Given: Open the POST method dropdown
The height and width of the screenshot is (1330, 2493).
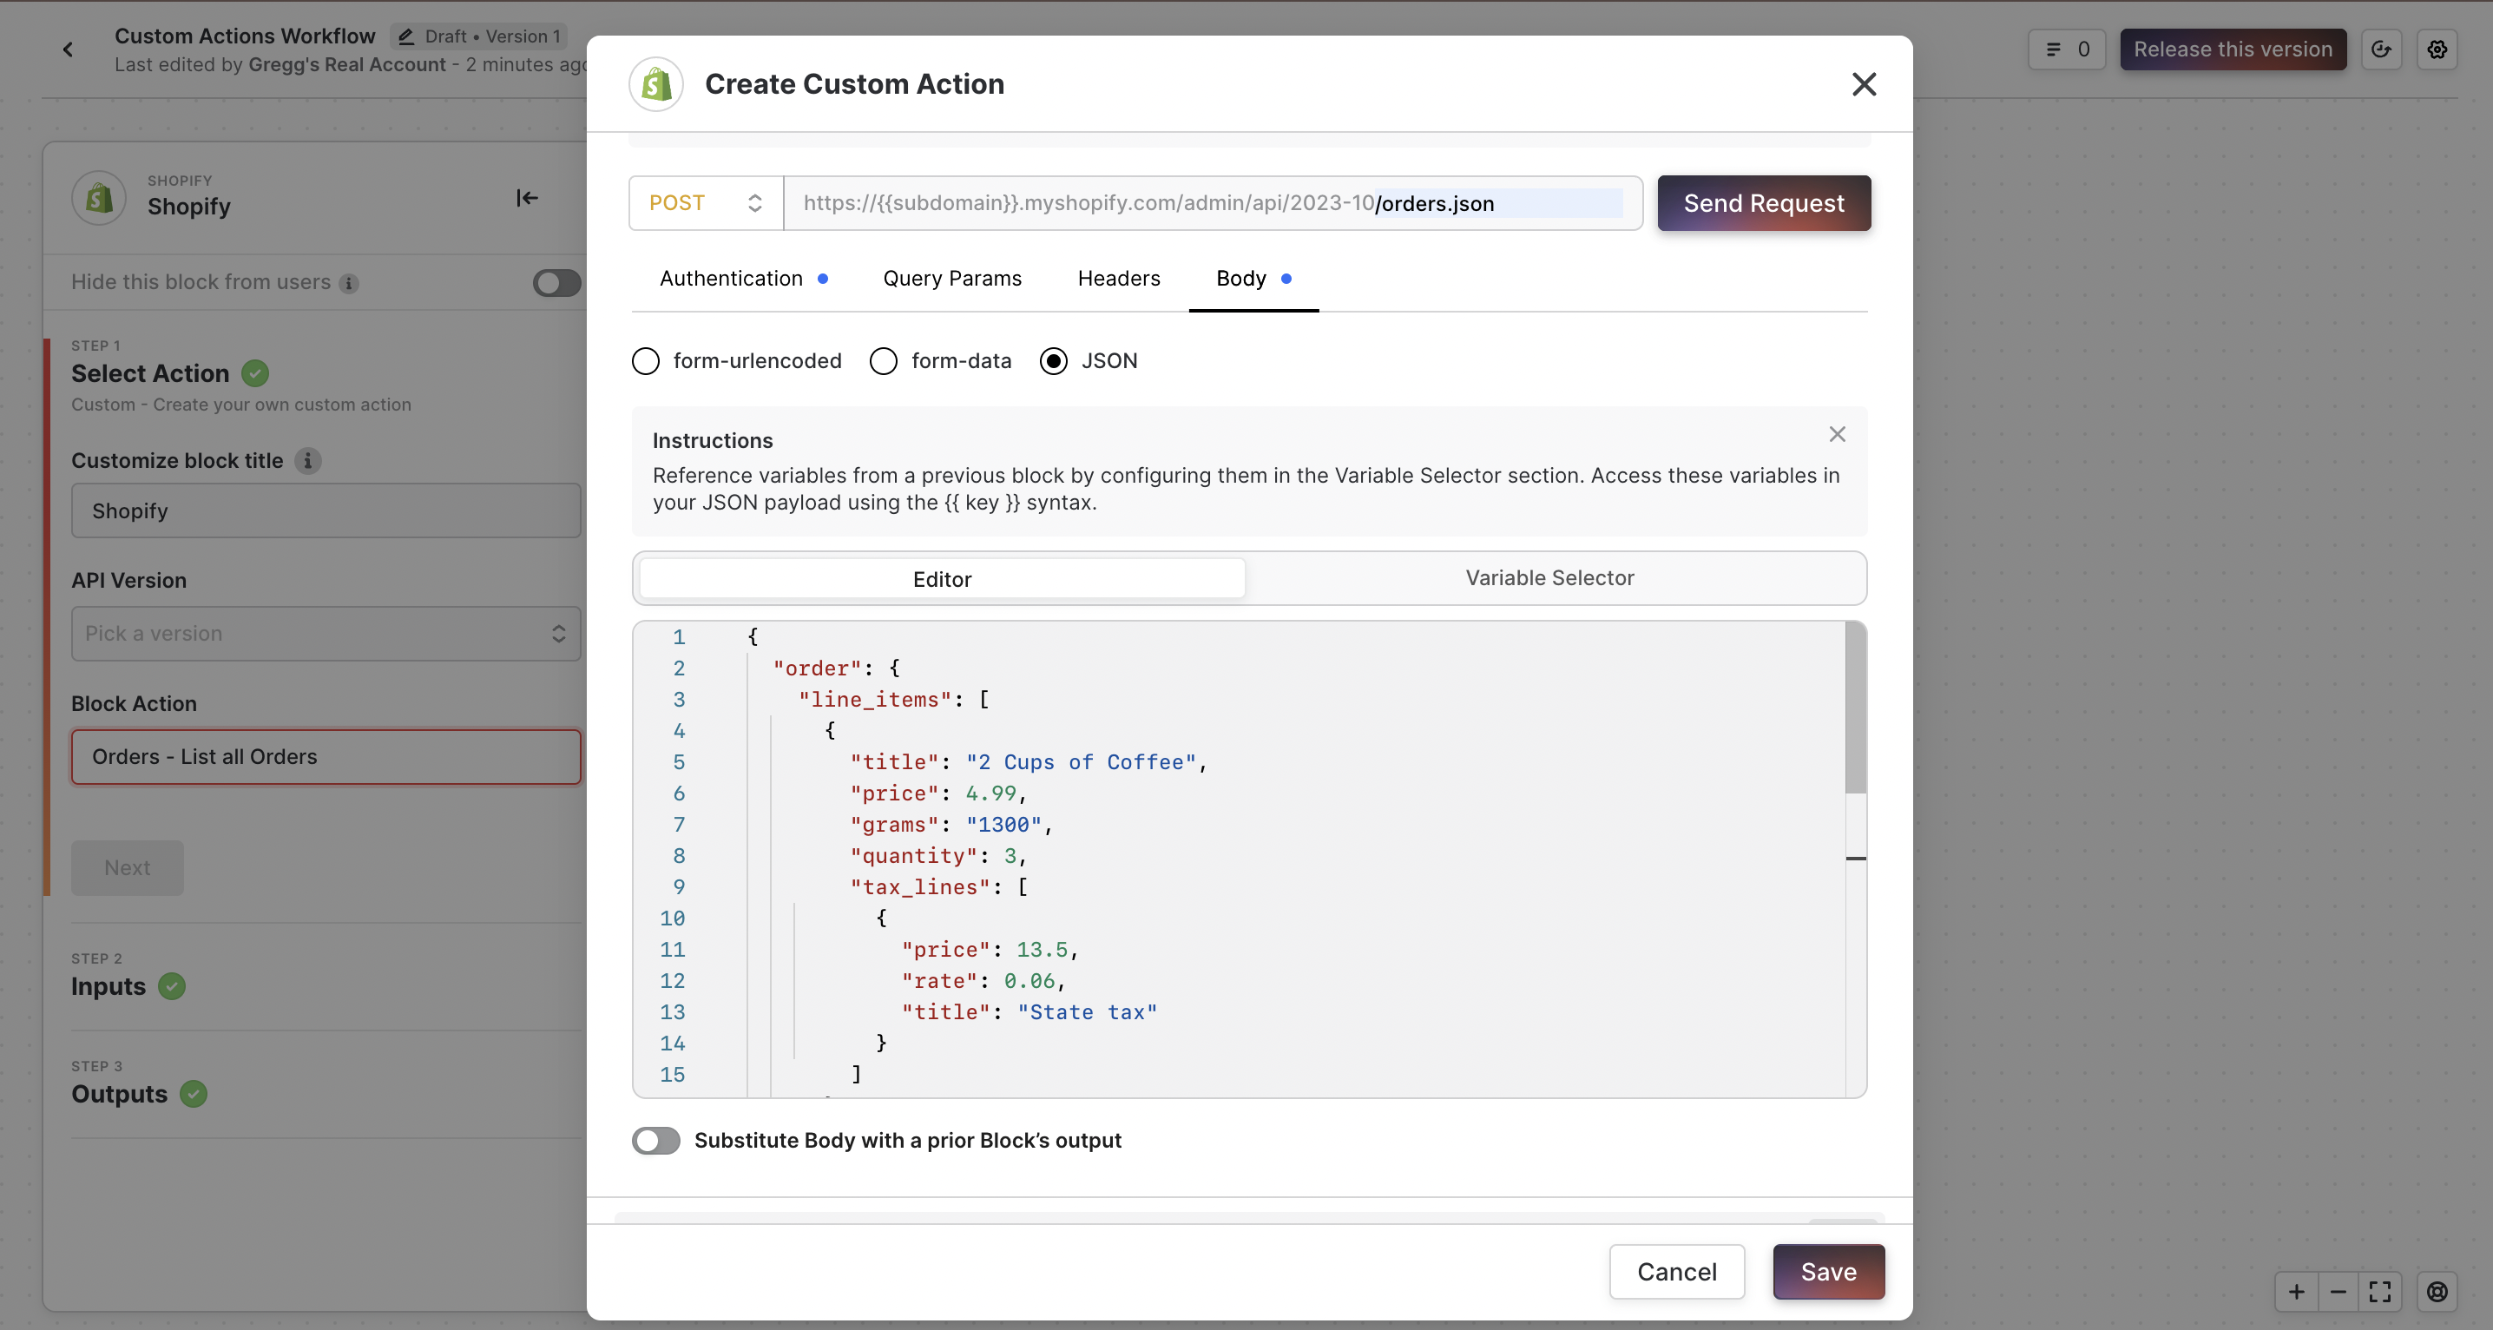Looking at the screenshot, I should (x=706, y=203).
